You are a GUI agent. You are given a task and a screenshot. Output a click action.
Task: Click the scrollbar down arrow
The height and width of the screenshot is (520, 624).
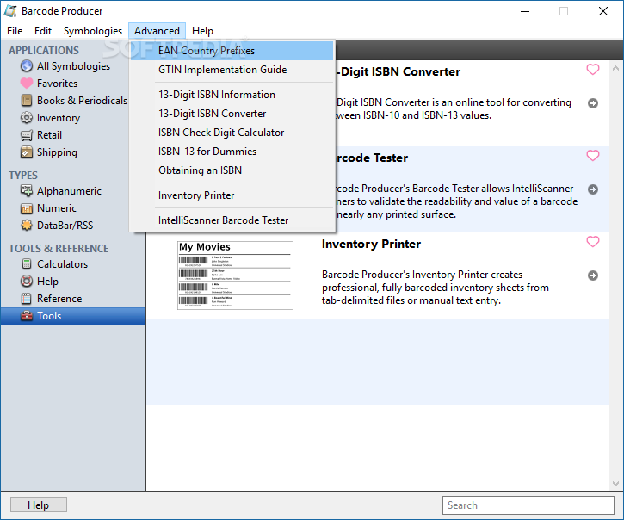(x=615, y=484)
